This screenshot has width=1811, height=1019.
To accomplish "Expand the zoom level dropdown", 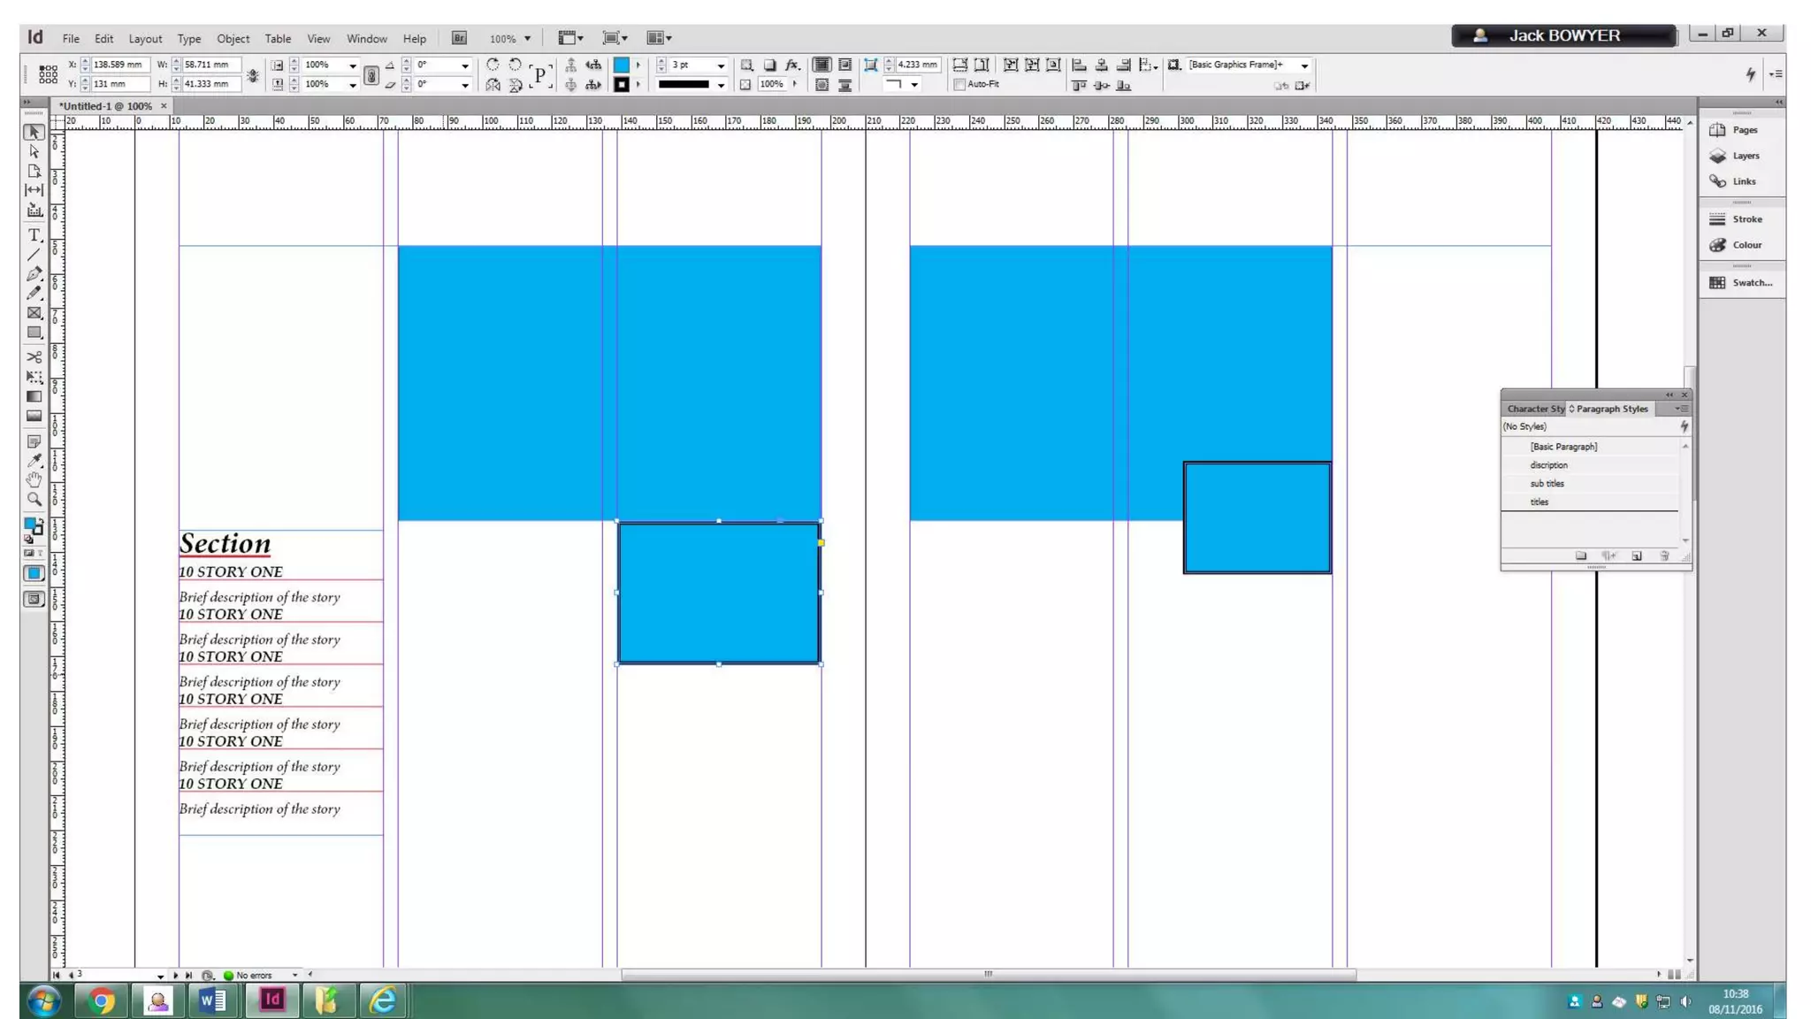I will click(x=528, y=39).
